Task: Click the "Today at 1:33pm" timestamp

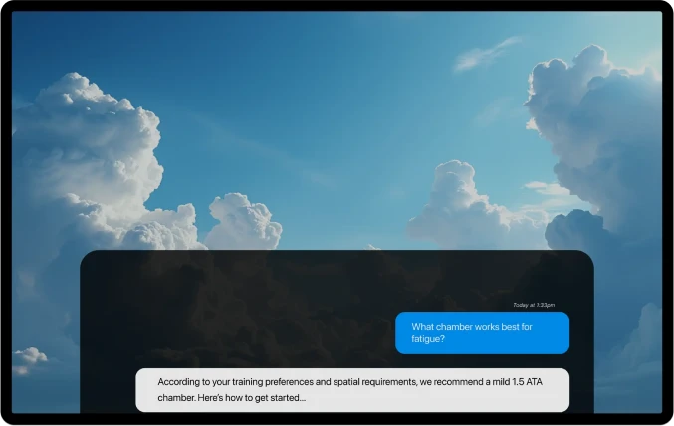Action: point(534,305)
